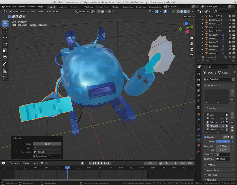237x185 pixels.
Task: Choose the Move tool
Action: (5, 37)
